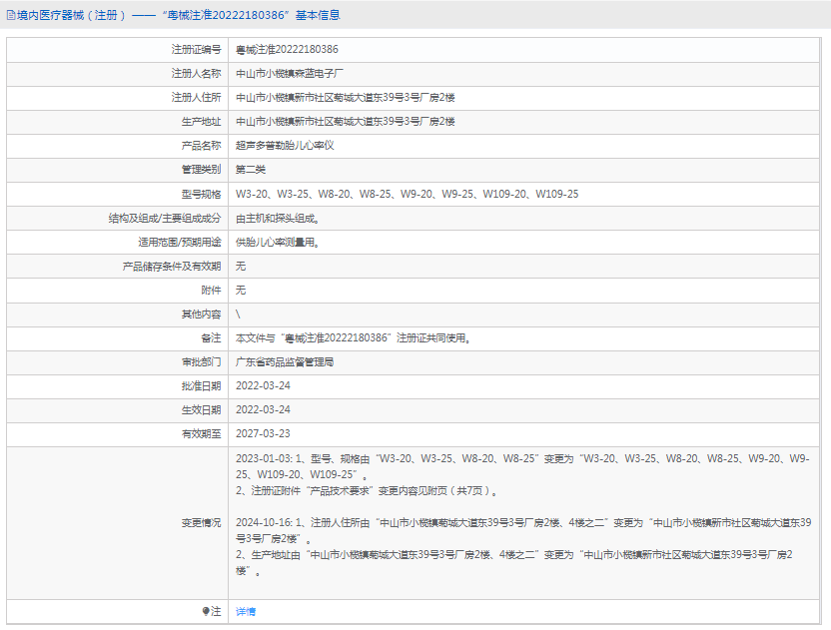Click the 型号规格 label

pos(201,194)
